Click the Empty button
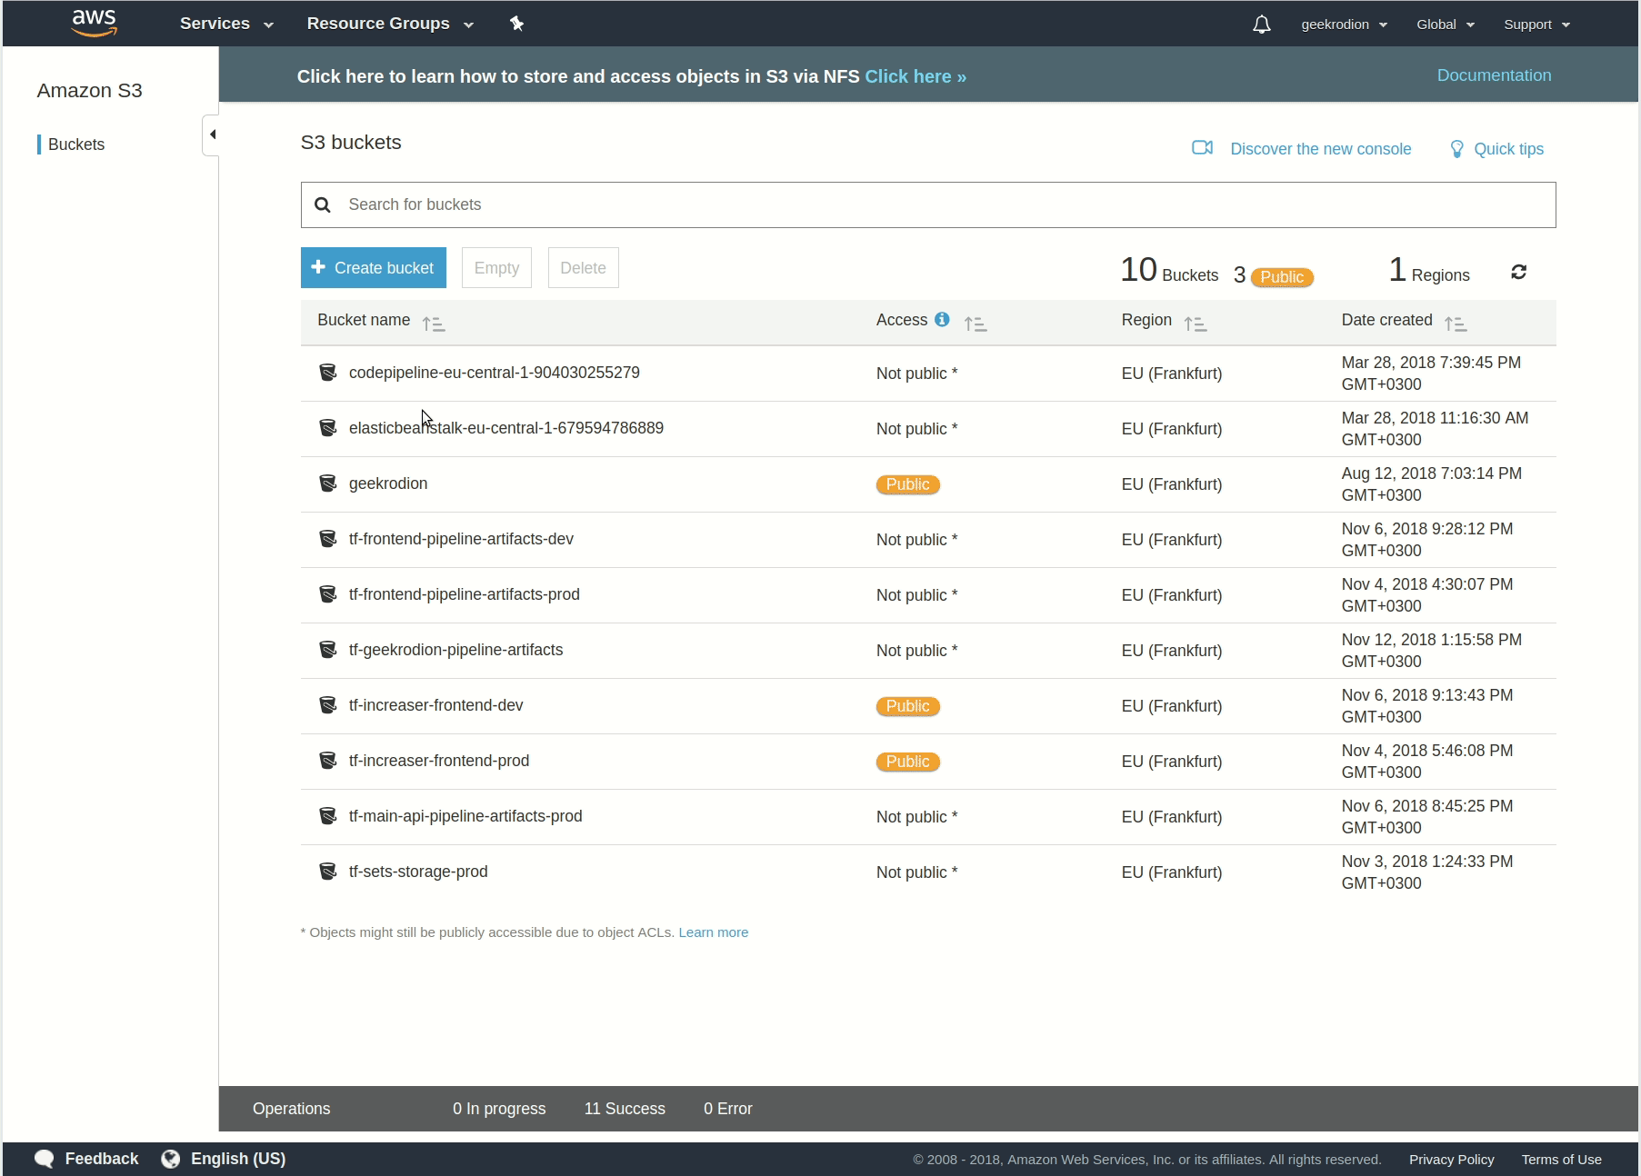The height and width of the screenshot is (1176, 1641). click(x=496, y=268)
